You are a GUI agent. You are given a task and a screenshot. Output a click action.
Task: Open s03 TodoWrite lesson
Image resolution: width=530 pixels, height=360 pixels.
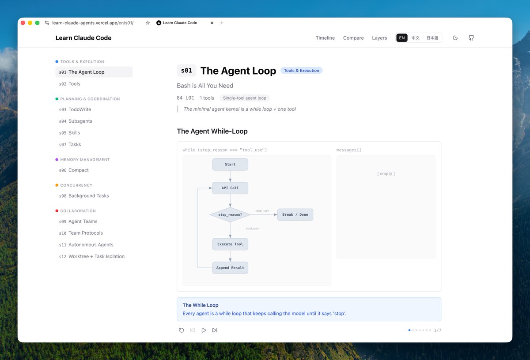[94, 109]
